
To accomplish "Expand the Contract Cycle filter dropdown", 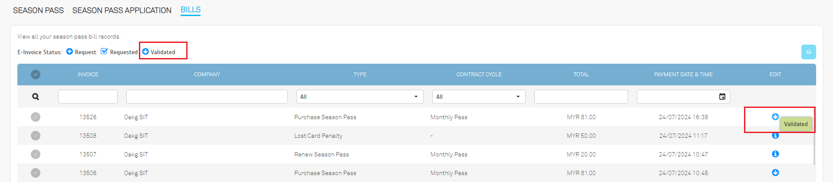I will pos(479,97).
